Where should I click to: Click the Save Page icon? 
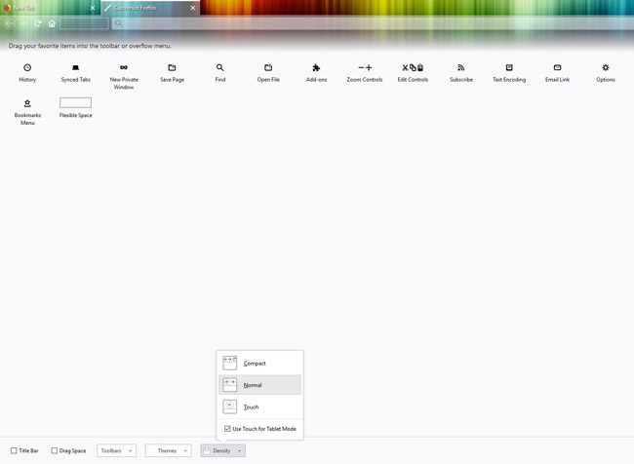[172, 68]
